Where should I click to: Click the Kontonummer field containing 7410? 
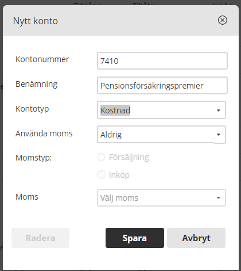(162, 61)
